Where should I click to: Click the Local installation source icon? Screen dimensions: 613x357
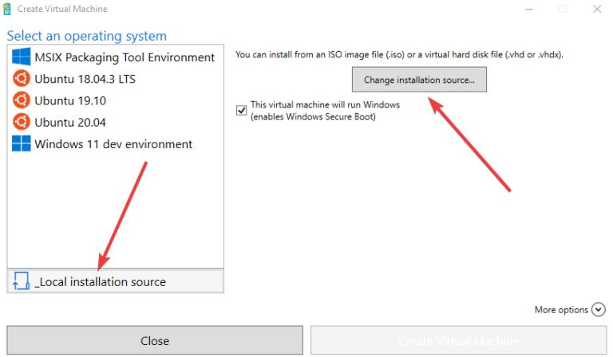coord(21,281)
